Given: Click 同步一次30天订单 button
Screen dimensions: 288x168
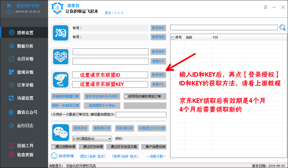Looking at the screenshot, I should 66,106.
